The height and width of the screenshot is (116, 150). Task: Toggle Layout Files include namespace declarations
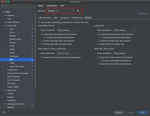click(x=101, y=38)
